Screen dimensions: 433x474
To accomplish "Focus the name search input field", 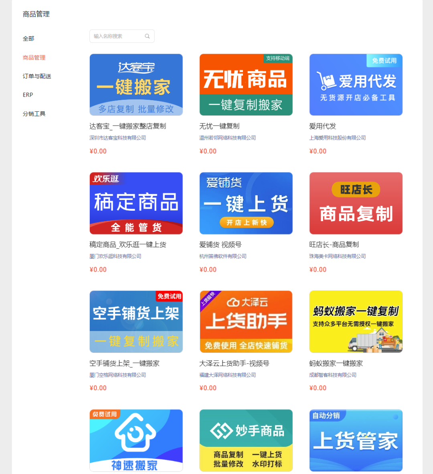I will (x=122, y=36).
